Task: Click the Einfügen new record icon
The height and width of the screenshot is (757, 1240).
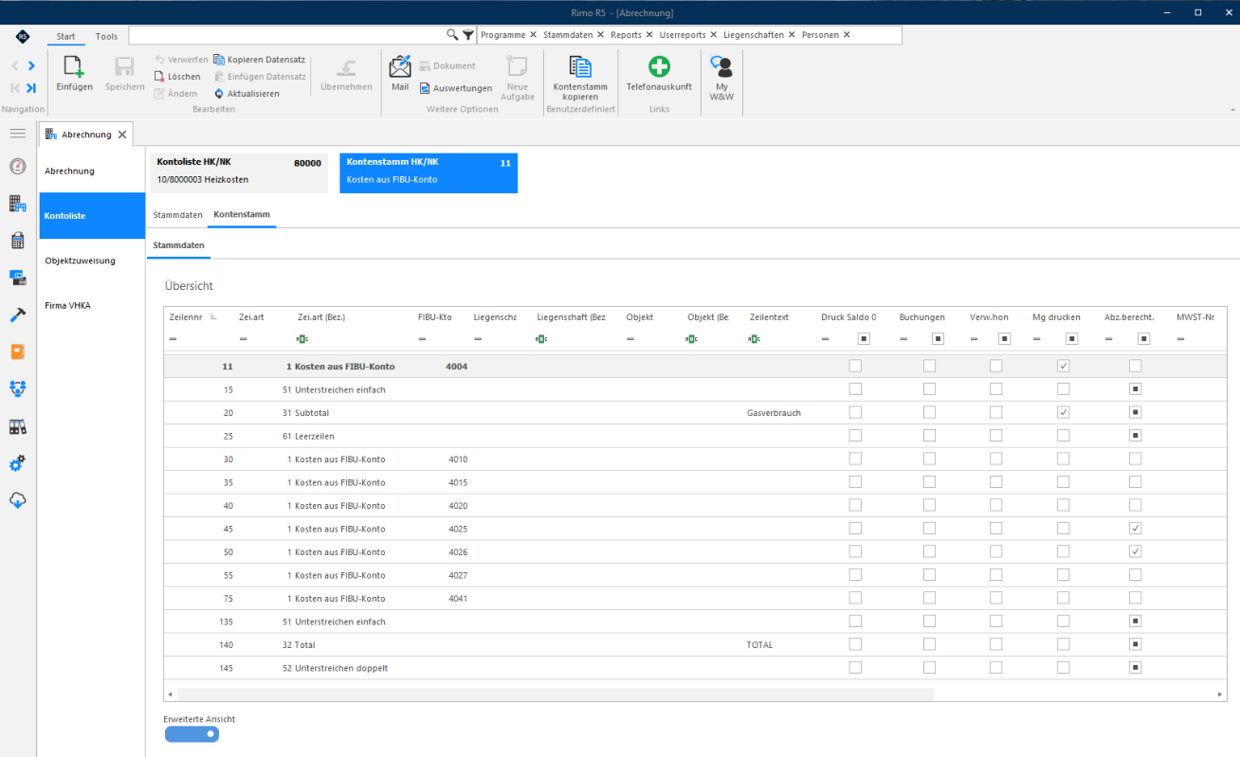Action: point(74,66)
